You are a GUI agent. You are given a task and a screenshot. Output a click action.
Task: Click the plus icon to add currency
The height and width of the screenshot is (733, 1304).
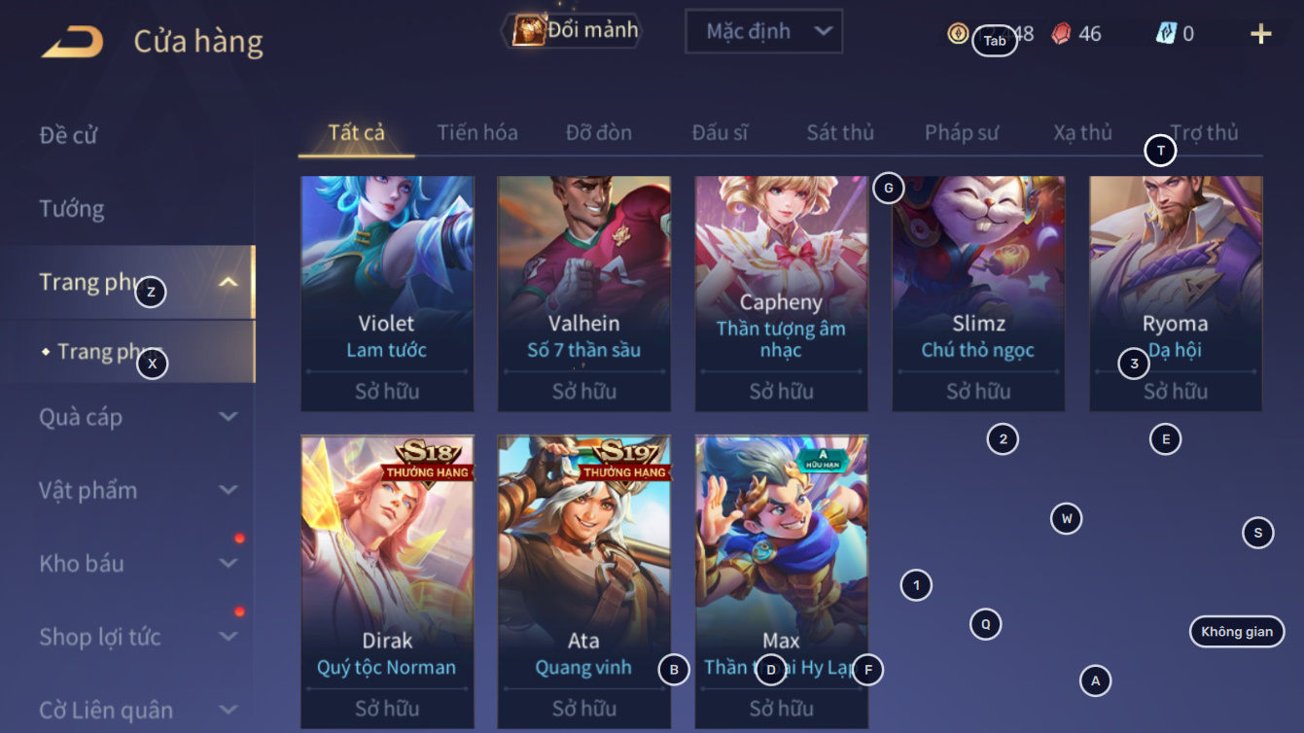point(1260,34)
